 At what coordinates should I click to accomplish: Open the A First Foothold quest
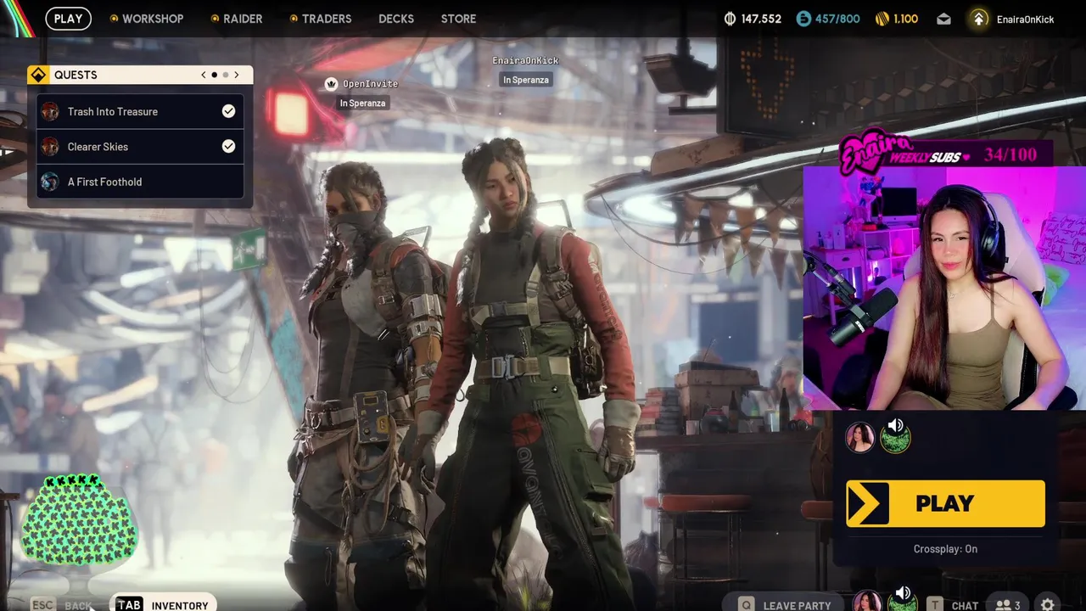coord(140,182)
